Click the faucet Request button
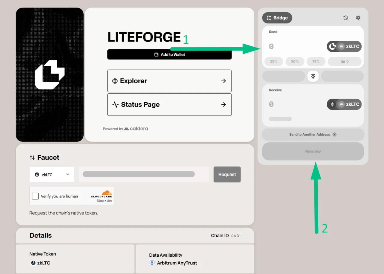384x274 pixels. click(227, 174)
